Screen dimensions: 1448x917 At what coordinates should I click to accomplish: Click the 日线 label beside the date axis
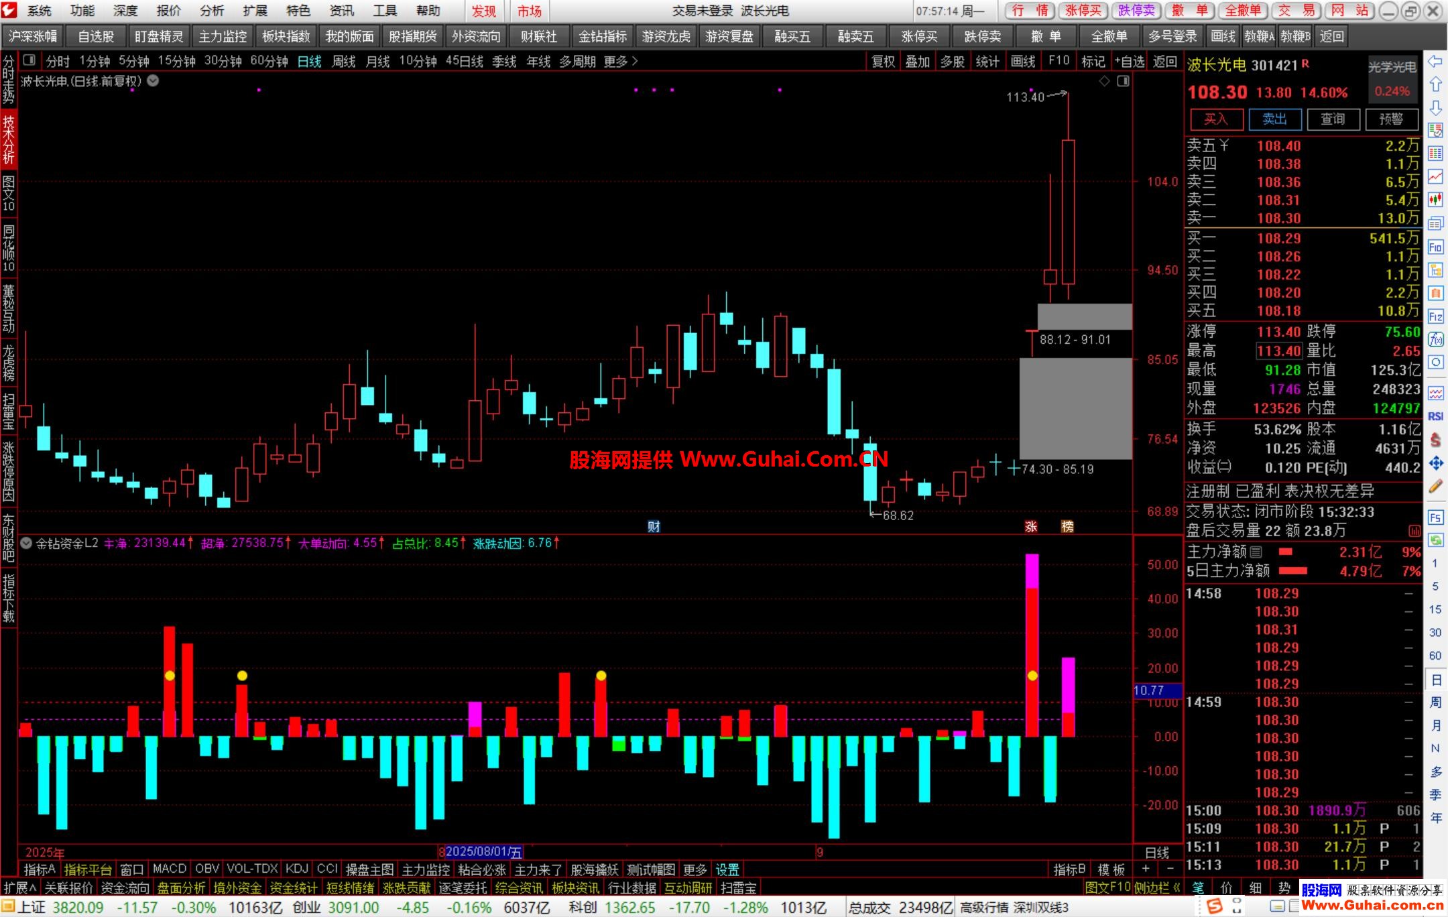[x=1157, y=853]
